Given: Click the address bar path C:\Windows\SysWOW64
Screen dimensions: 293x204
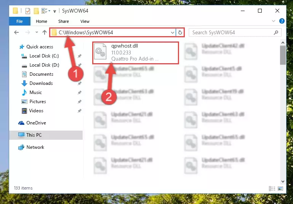Looking at the screenshot, I should coord(86,32).
